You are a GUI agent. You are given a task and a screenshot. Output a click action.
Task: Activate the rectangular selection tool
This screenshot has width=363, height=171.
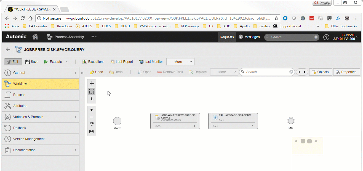point(92,91)
